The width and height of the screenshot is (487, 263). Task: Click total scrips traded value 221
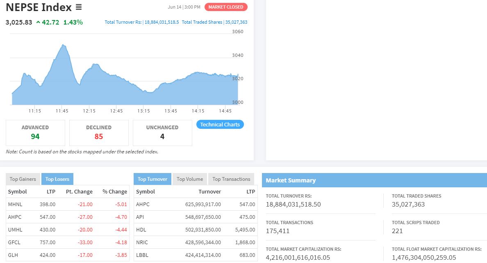click(x=397, y=231)
